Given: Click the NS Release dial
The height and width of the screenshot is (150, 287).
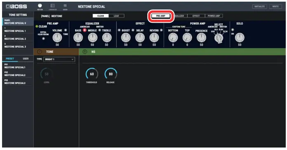Looking at the screenshot, I should point(111,74).
